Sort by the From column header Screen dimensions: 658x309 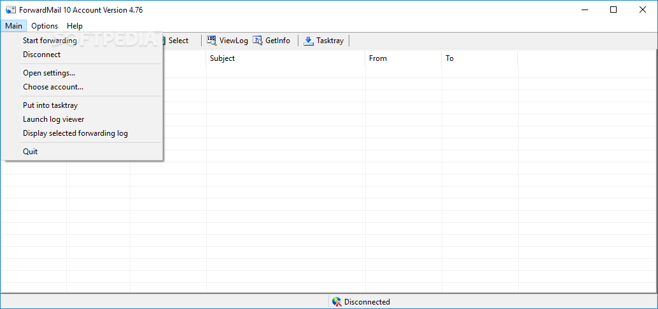click(x=403, y=58)
